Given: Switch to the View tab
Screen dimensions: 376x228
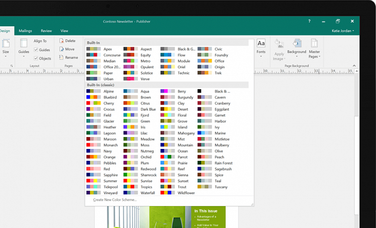Looking at the screenshot, I should pos(64,31).
